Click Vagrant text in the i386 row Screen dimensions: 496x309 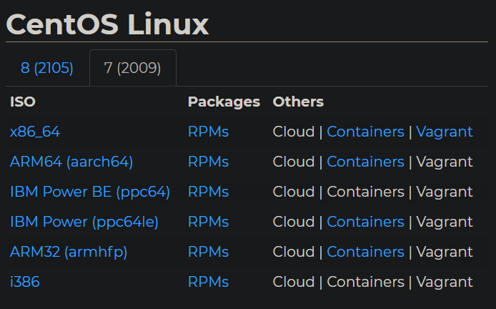(445, 282)
